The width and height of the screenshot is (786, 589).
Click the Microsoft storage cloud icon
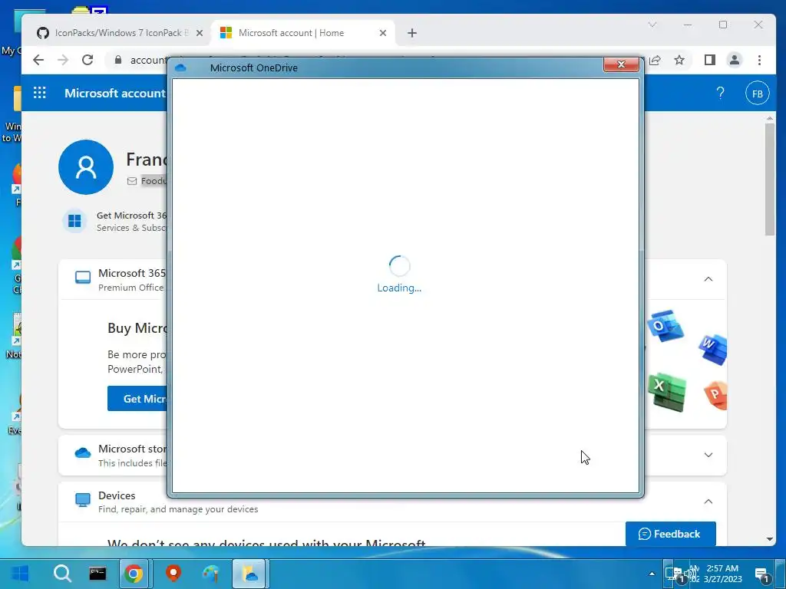[x=83, y=453]
